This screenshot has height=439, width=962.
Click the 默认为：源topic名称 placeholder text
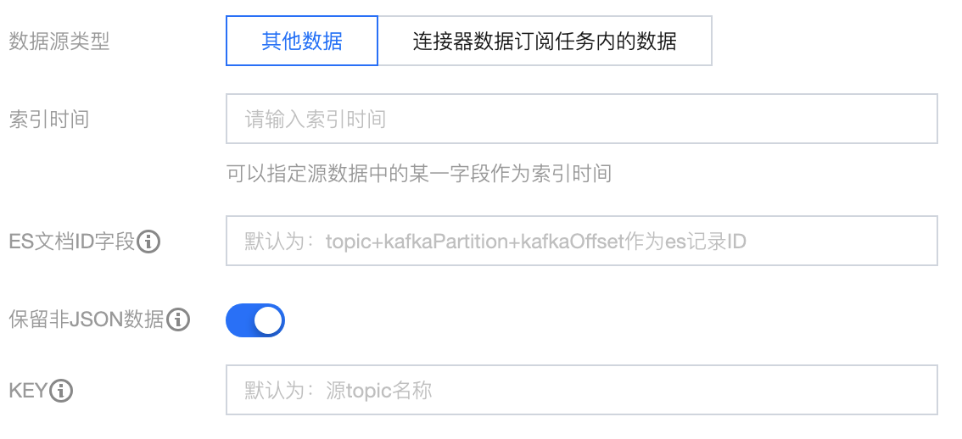point(338,391)
